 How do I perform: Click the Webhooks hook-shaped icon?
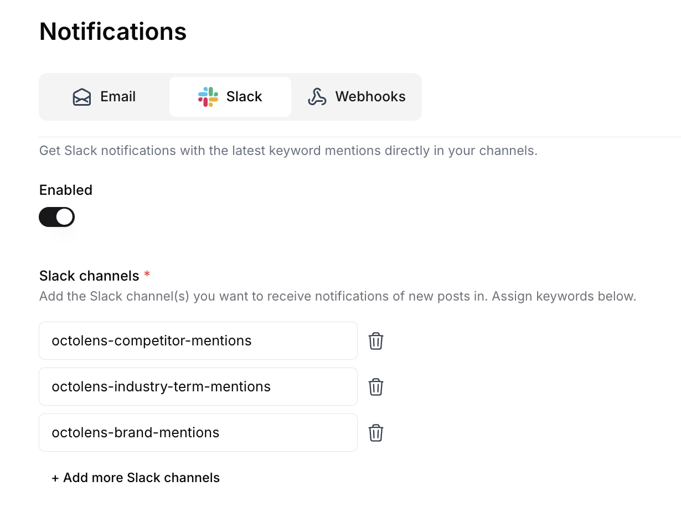[x=317, y=97]
